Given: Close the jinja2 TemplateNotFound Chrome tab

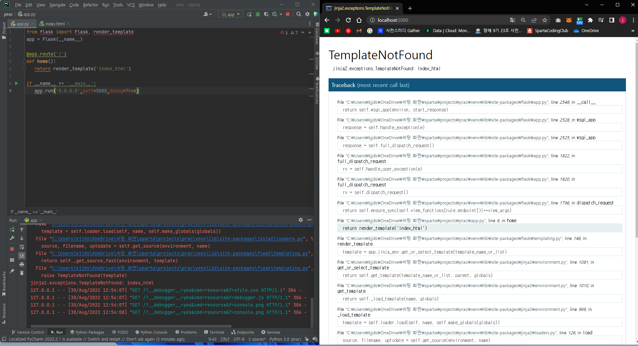Looking at the screenshot, I should click(397, 8).
